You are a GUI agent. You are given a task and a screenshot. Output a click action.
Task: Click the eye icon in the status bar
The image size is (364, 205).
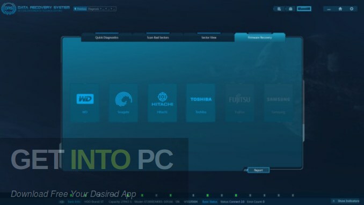(x=62, y=202)
